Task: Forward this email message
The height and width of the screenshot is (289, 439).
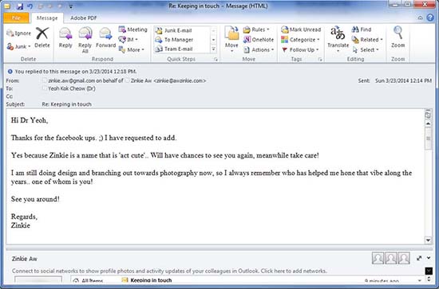Action: 105,38
